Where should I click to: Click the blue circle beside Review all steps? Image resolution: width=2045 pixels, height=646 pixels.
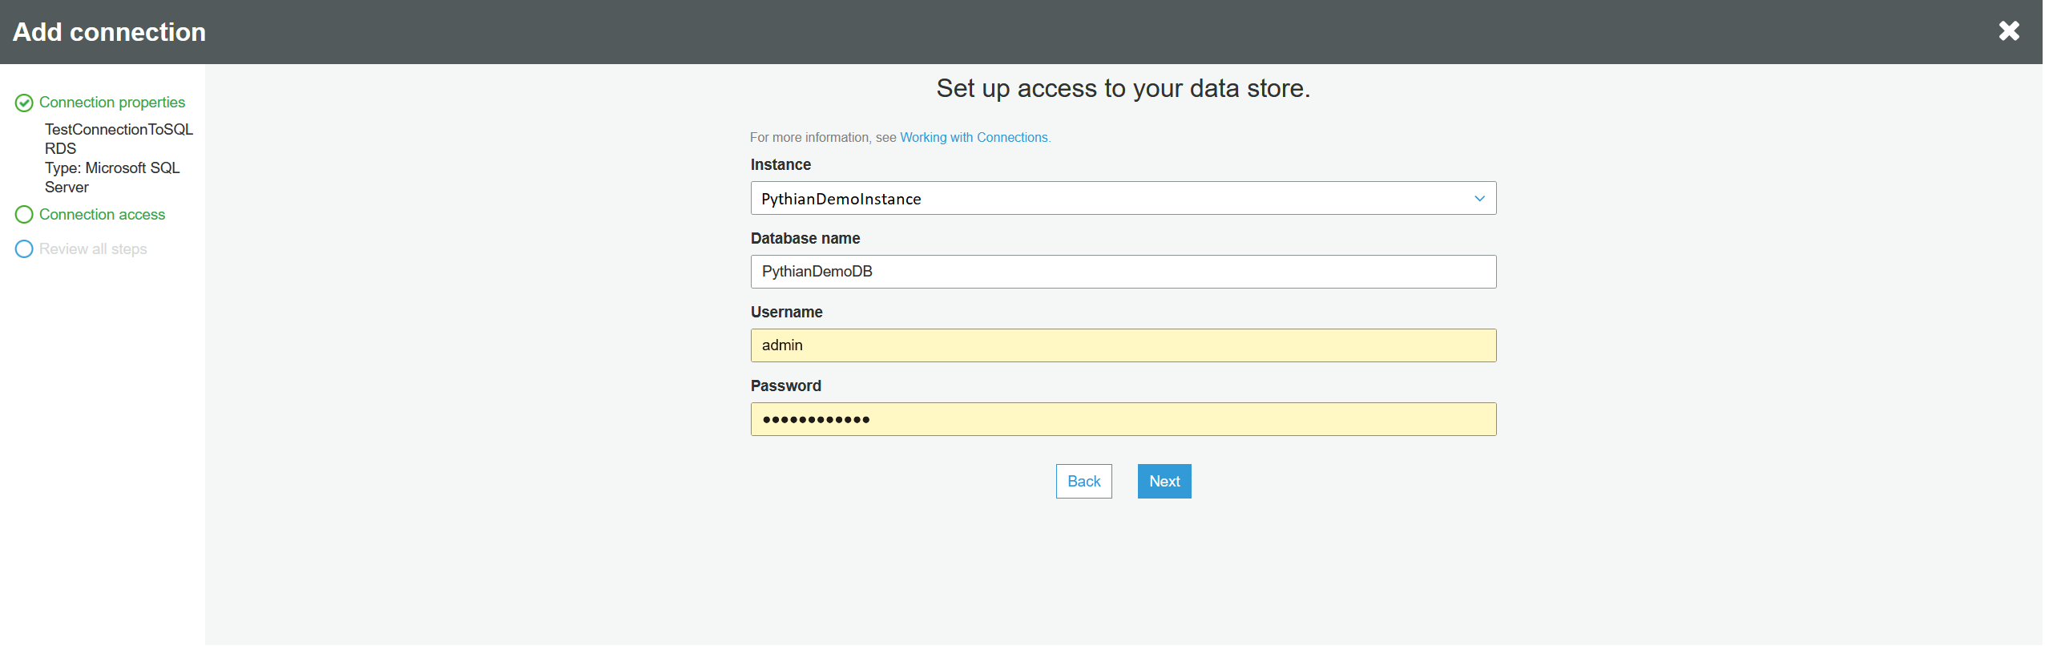tap(24, 249)
